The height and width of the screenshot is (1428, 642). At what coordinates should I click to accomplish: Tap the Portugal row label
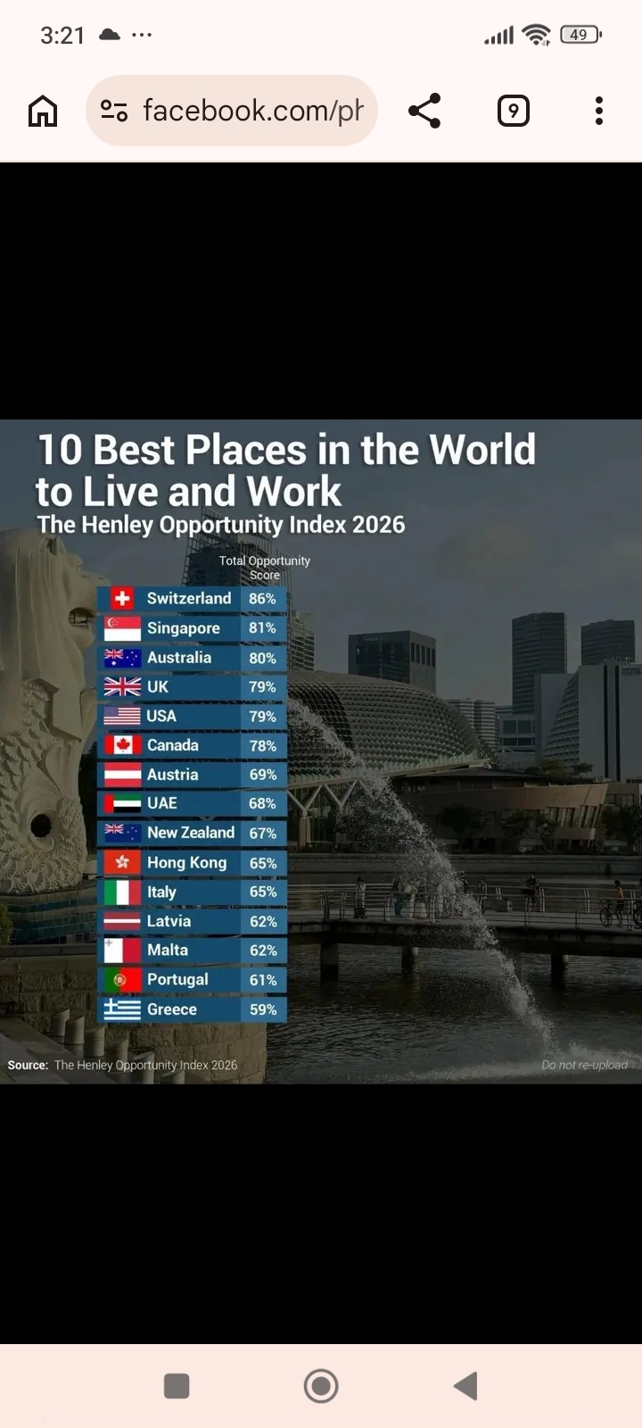(177, 980)
